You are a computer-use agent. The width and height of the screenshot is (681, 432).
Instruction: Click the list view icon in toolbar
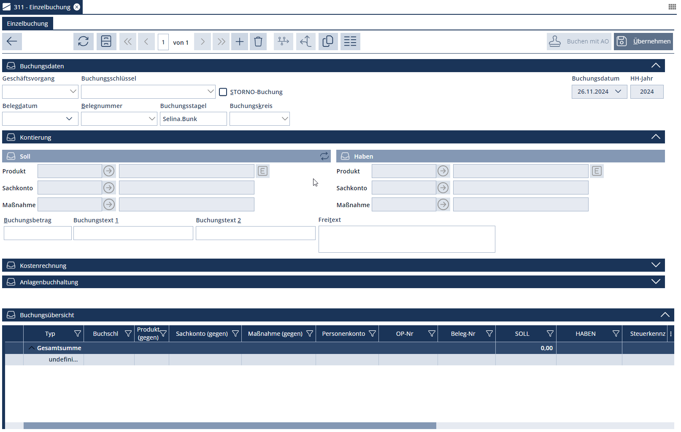click(x=350, y=41)
